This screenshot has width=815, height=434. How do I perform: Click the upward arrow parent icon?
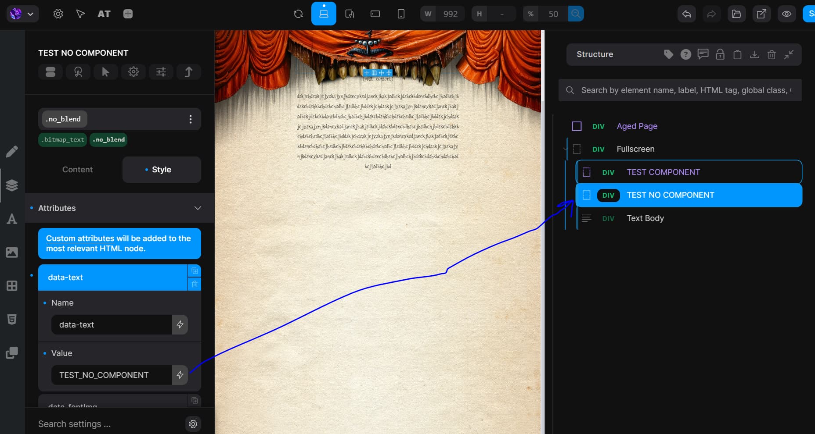pyautogui.click(x=189, y=72)
